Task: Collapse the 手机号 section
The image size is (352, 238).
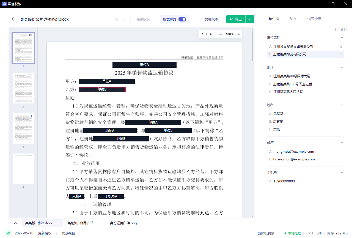Action: pyautogui.click(x=342, y=173)
